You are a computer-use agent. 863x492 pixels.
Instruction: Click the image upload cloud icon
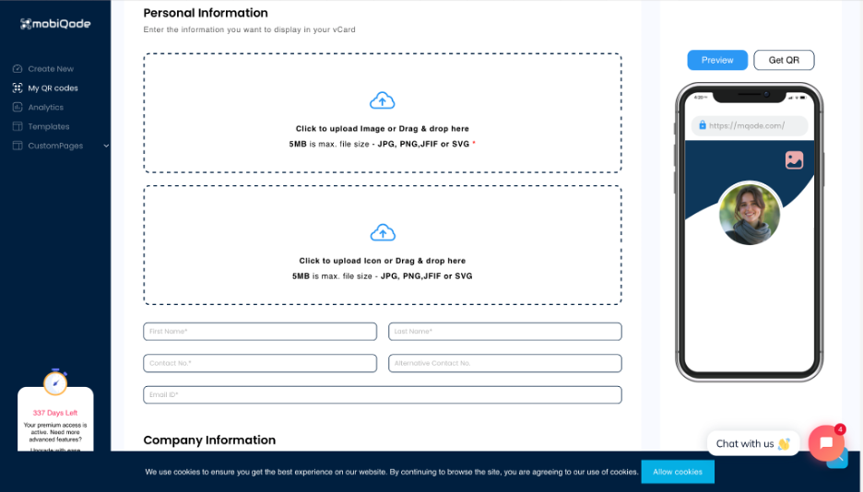pos(382,100)
